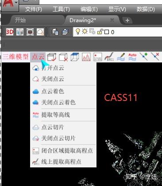Click the box with red checkmark icon
The height and width of the screenshot is (186, 162).
(x=52, y=57)
